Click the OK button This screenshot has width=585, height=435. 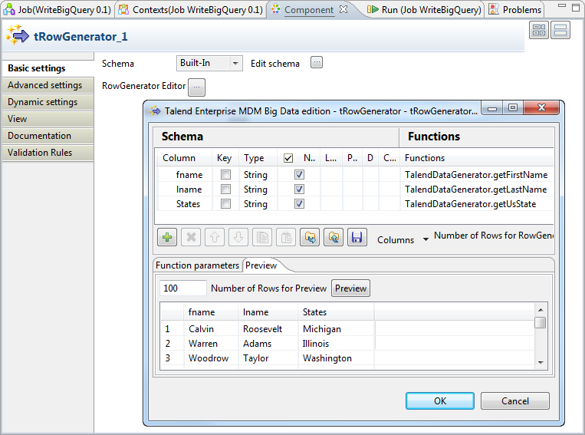pos(440,400)
